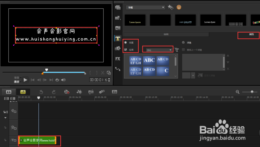Click the Play button in preview
Image resolution: width=260 pixels, height=147 pixels.
(25, 80)
